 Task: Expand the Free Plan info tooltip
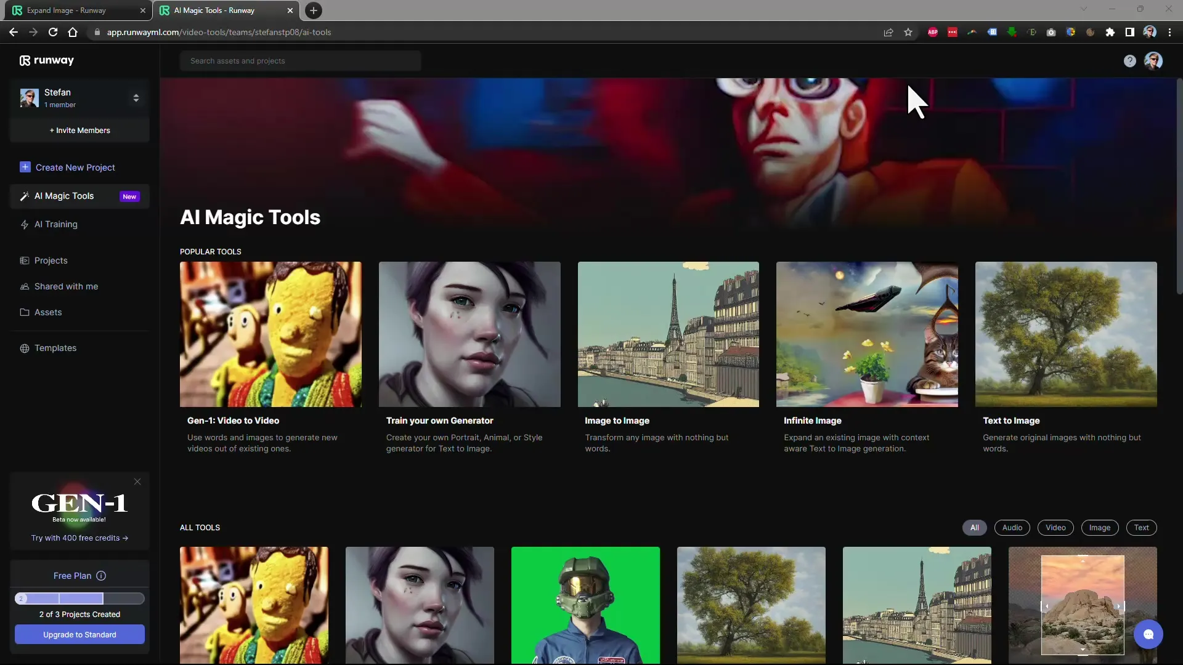tap(100, 575)
